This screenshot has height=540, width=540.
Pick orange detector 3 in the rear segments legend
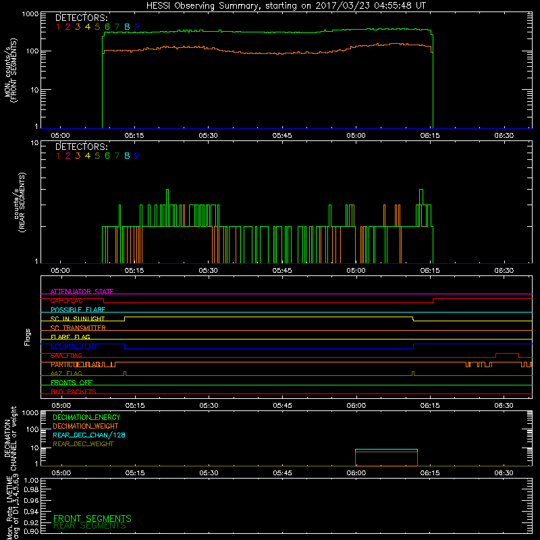78,156
